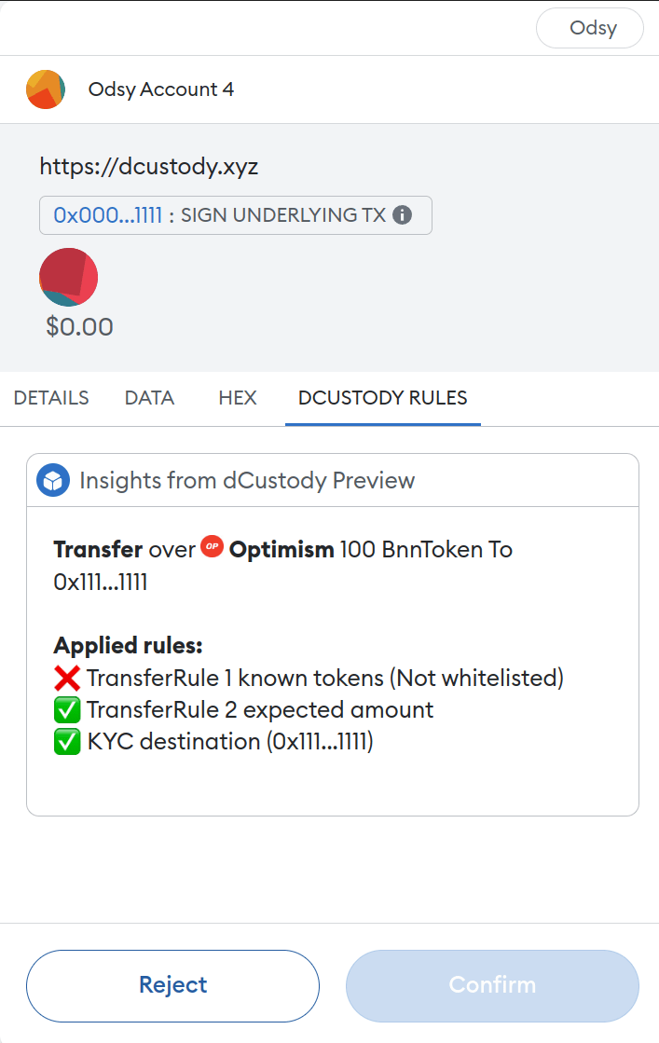Toggle TransferRule 1 known tokens rule status
659x1043 pixels.
[65, 679]
